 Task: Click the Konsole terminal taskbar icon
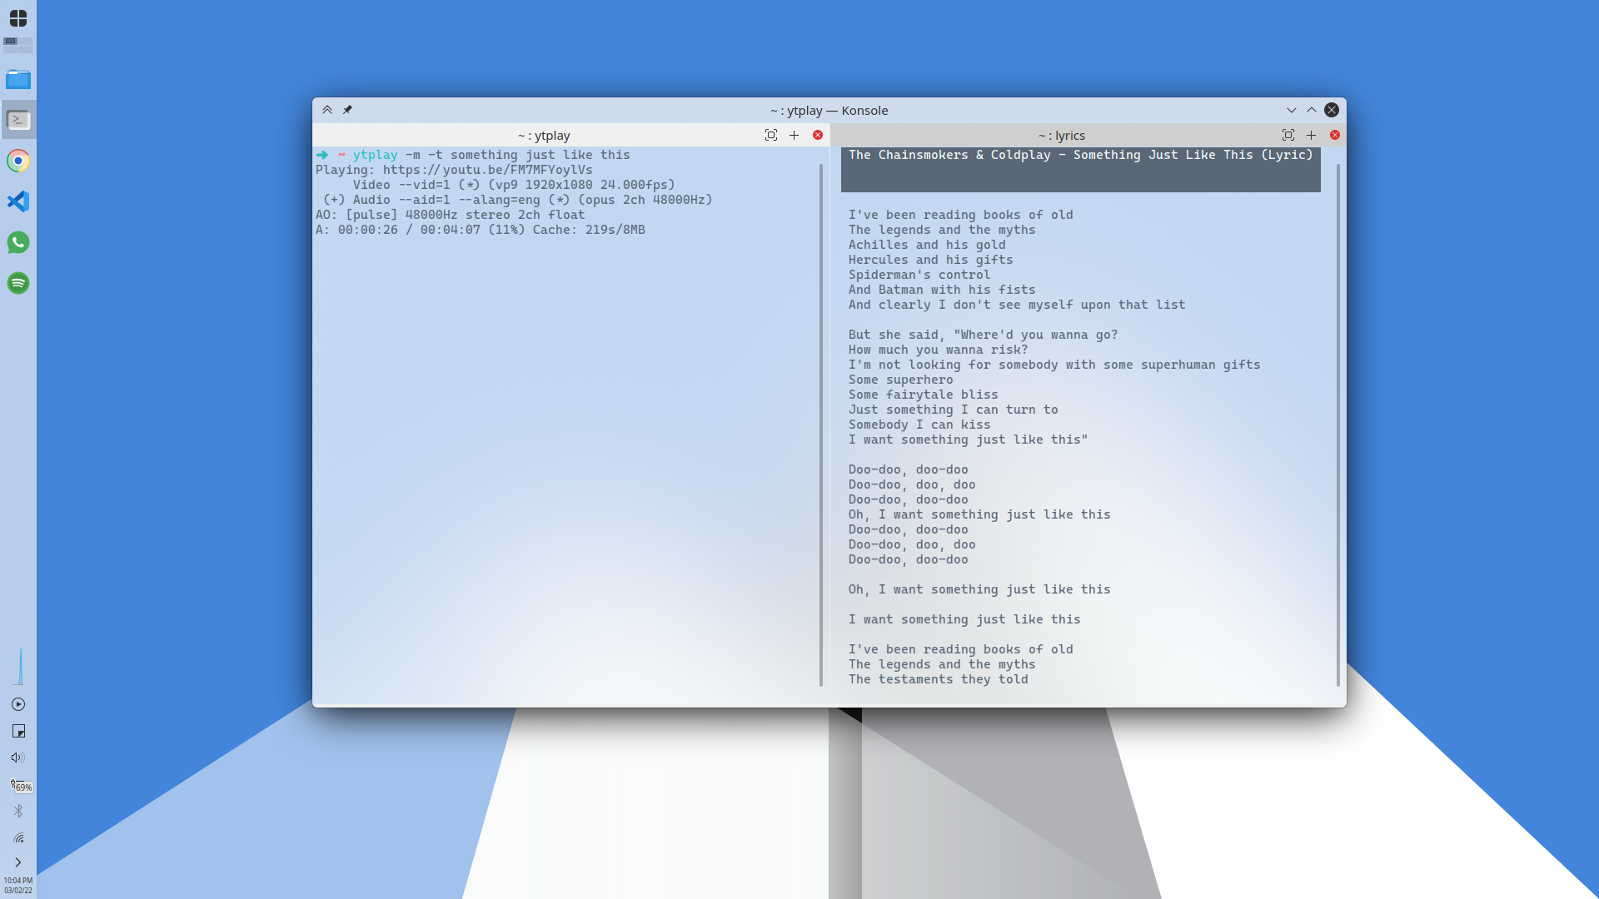tap(18, 121)
